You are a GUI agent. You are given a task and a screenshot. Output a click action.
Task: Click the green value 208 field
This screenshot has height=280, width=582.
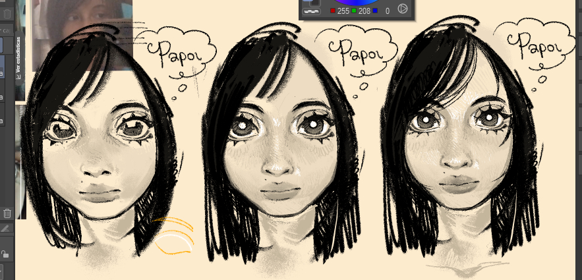364,11
